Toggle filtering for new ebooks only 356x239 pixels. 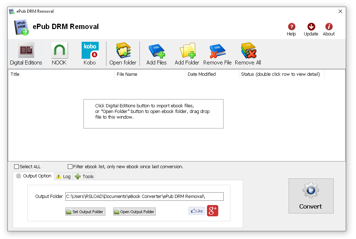click(x=70, y=166)
